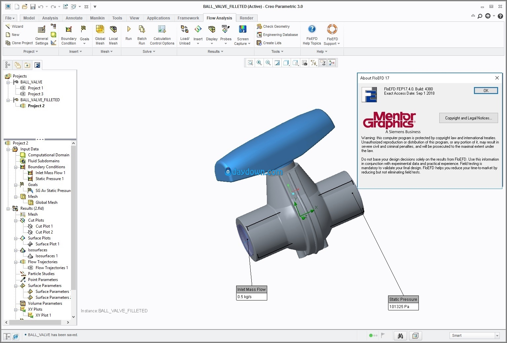Open Copyright and Legal Notices
This screenshot has height=343, width=507.
tap(468, 118)
